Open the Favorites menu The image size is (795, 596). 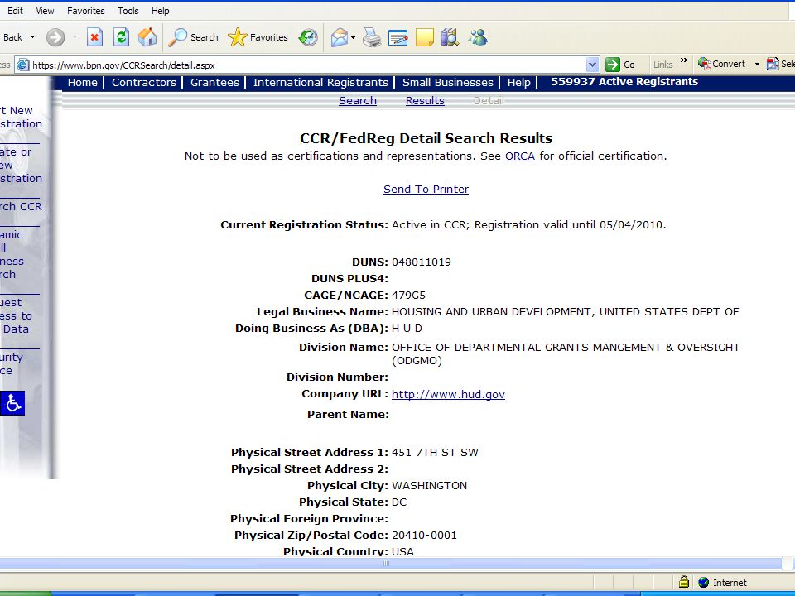point(85,11)
